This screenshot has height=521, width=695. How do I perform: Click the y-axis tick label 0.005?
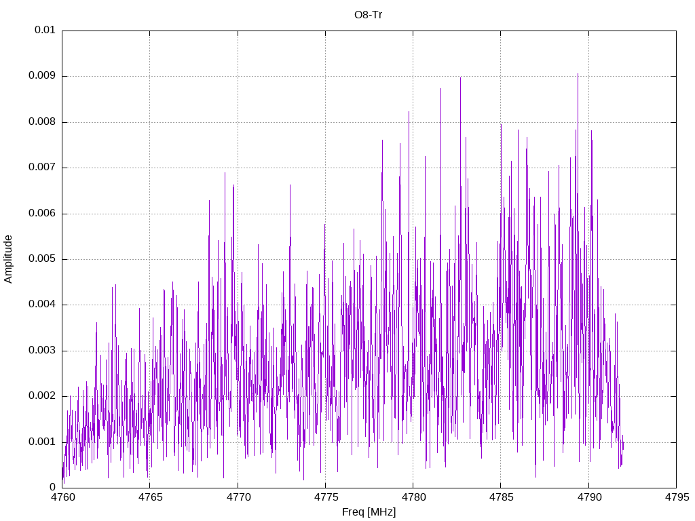42,258
